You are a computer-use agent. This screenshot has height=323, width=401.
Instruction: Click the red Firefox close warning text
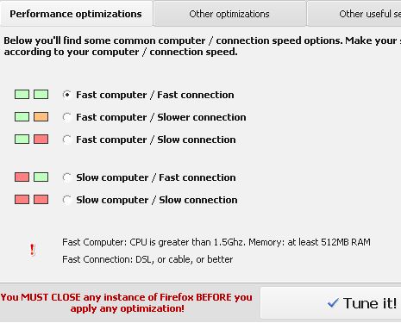click(x=127, y=302)
